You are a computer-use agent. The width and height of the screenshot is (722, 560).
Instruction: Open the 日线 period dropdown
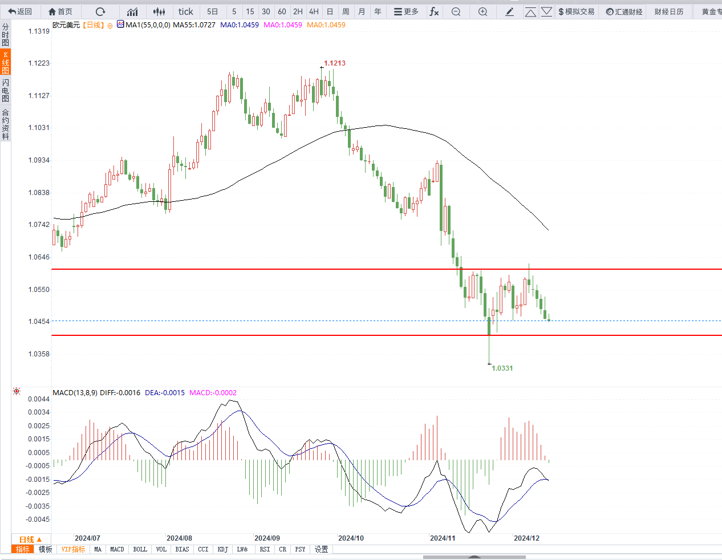coord(31,539)
